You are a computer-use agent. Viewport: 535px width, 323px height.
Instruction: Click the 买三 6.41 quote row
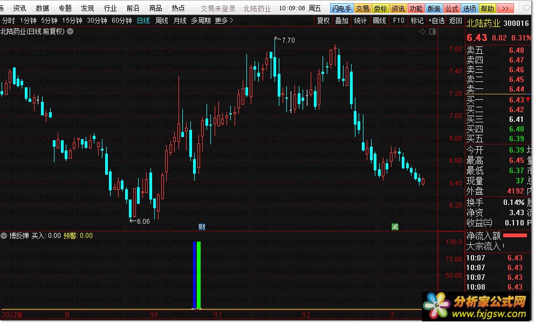pos(498,119)
